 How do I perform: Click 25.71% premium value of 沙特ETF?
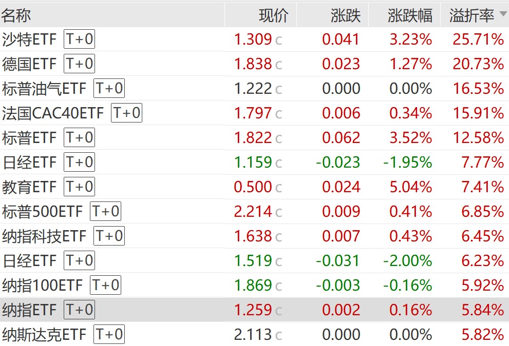click(x=478, y=39)
